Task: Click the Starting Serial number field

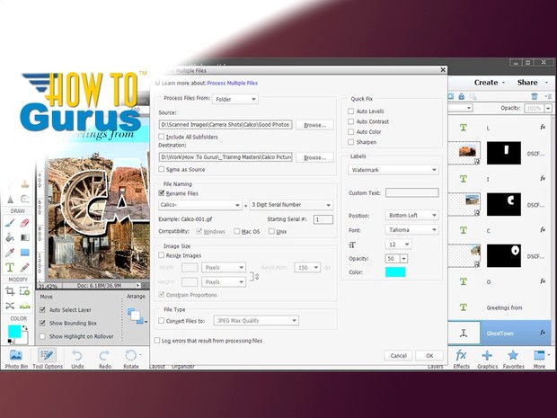Action: [323, 219]
